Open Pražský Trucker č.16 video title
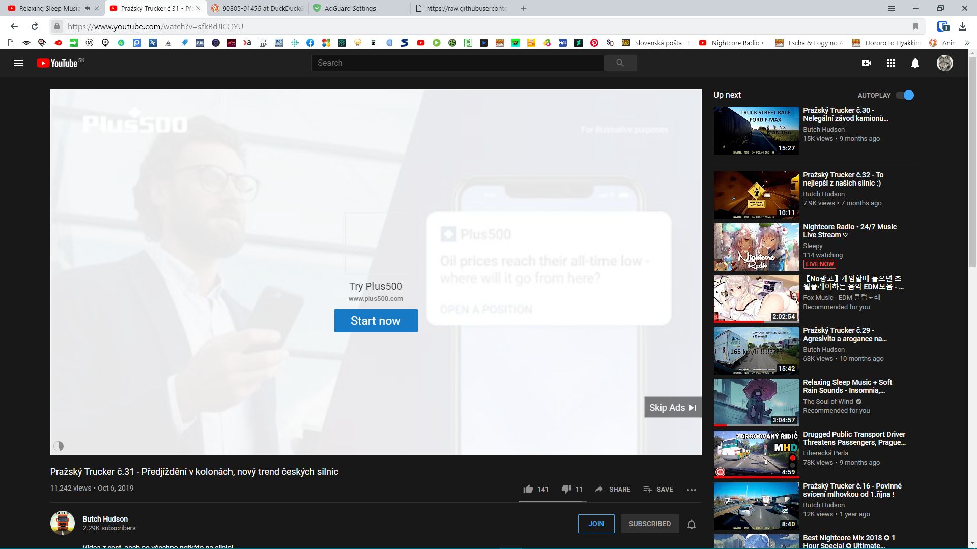This screenshot has width=977, height=549. tap(852, 490)
